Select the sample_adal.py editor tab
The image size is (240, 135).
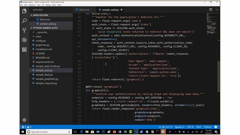111,10
